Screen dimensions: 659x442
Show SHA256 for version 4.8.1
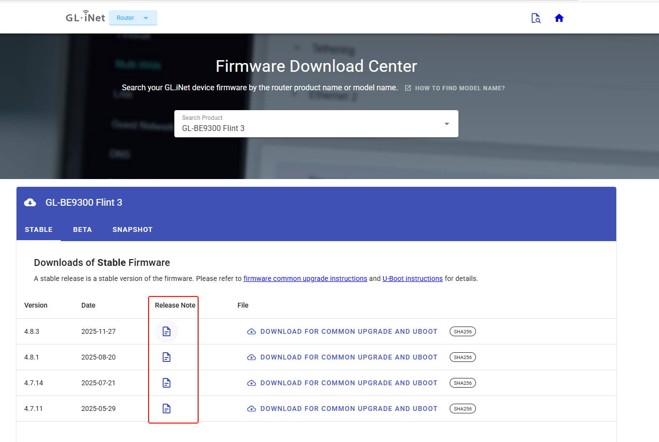tap(462, 357)
